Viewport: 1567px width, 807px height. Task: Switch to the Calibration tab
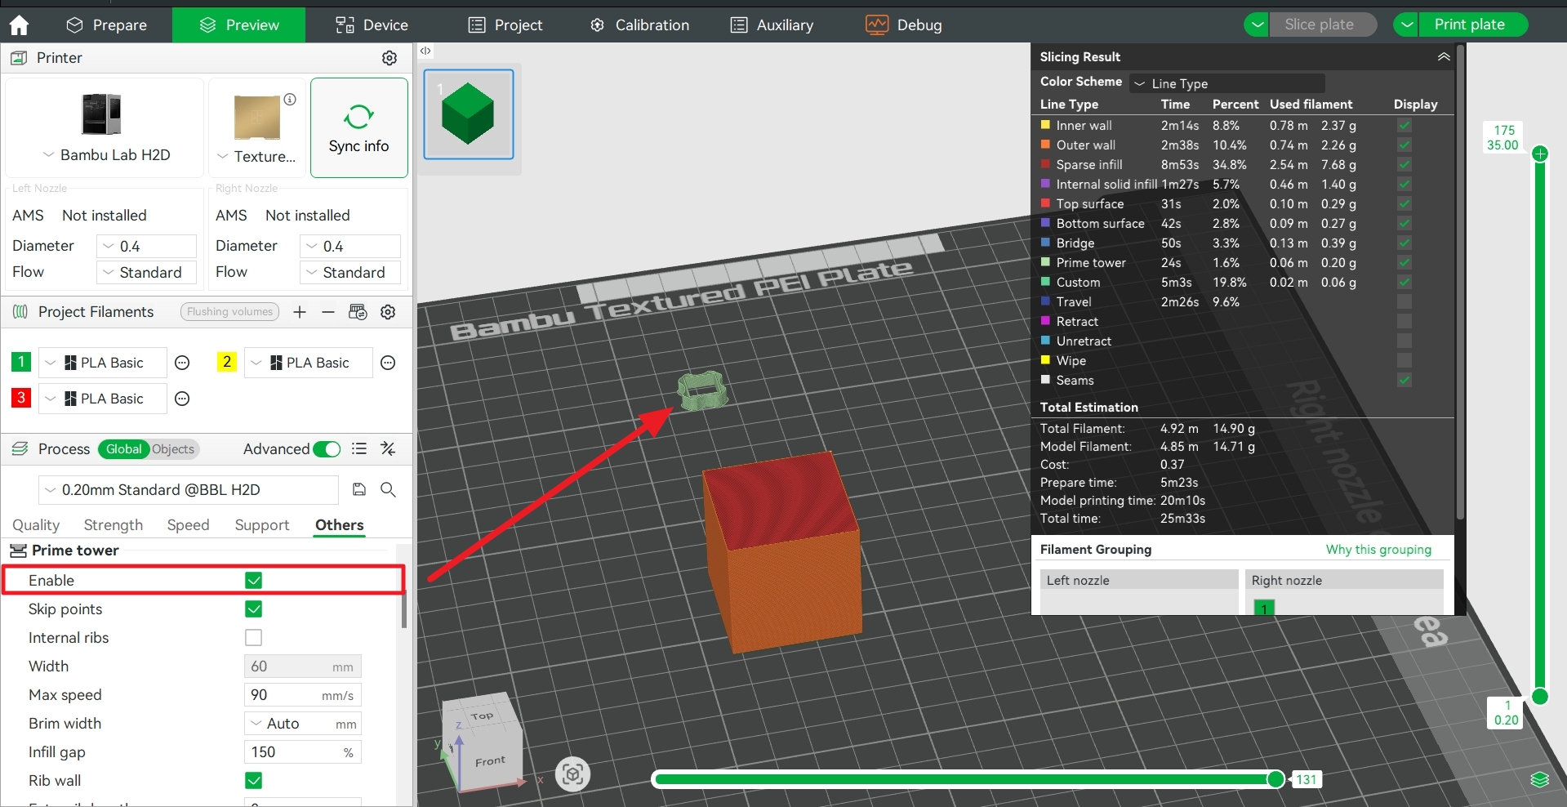coord(639,25)
